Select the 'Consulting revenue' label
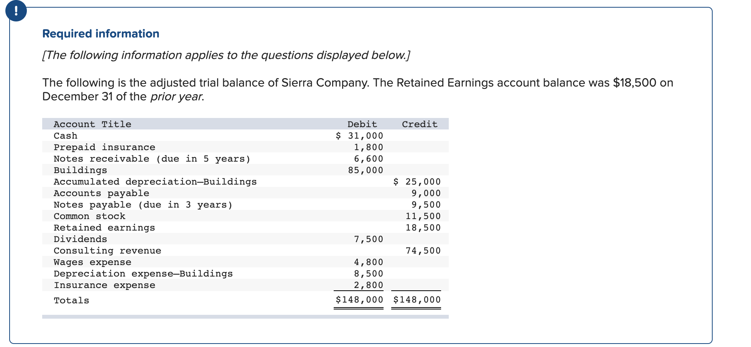The width and height of the screenshot is (751, 347). click(x=107, y=250)
